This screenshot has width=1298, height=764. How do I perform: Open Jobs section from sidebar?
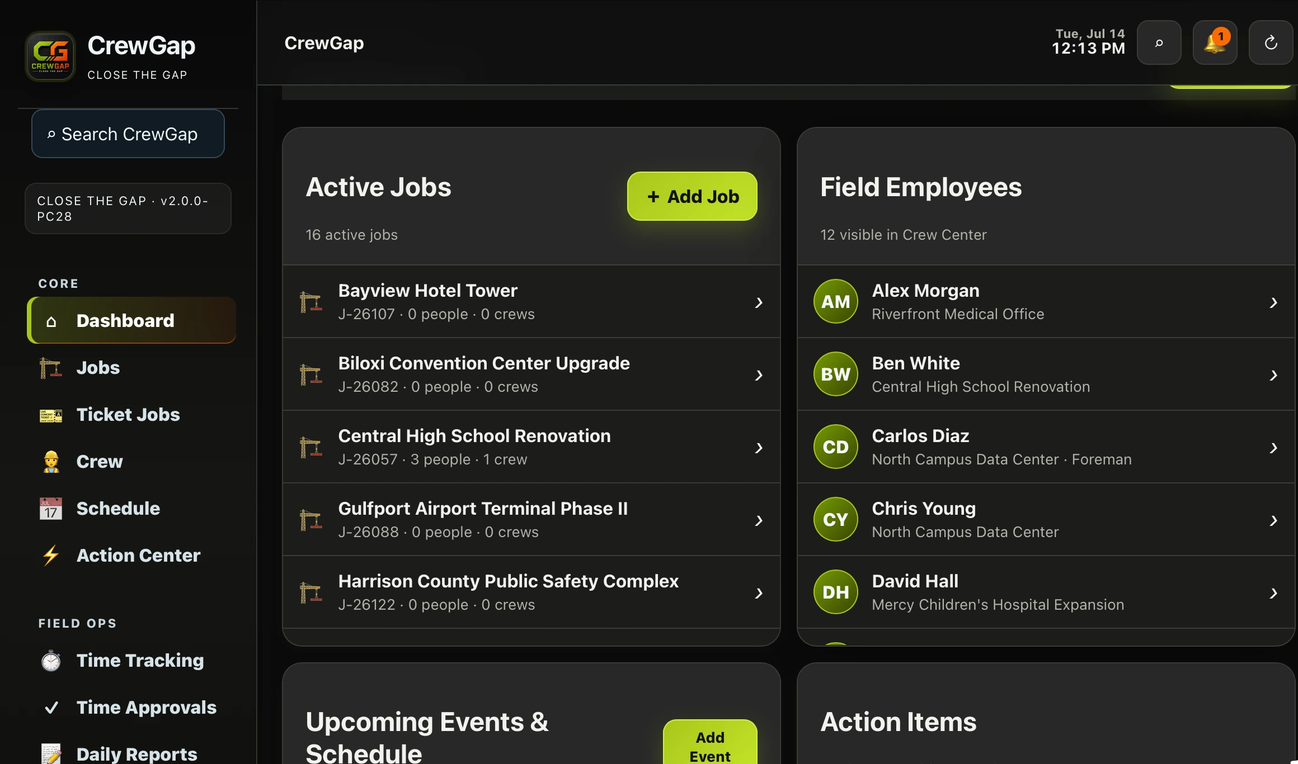pos(131,368)
